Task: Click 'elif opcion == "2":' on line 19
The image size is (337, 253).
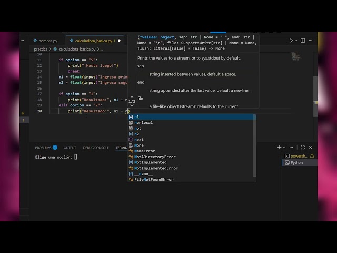Action: (81, 105)
